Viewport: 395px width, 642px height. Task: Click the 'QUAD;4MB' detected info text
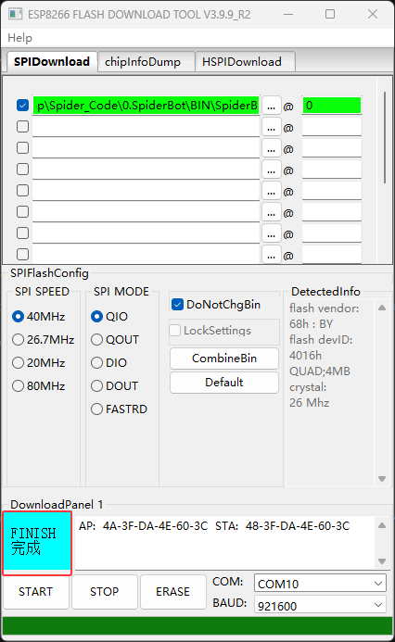(320, 371)
